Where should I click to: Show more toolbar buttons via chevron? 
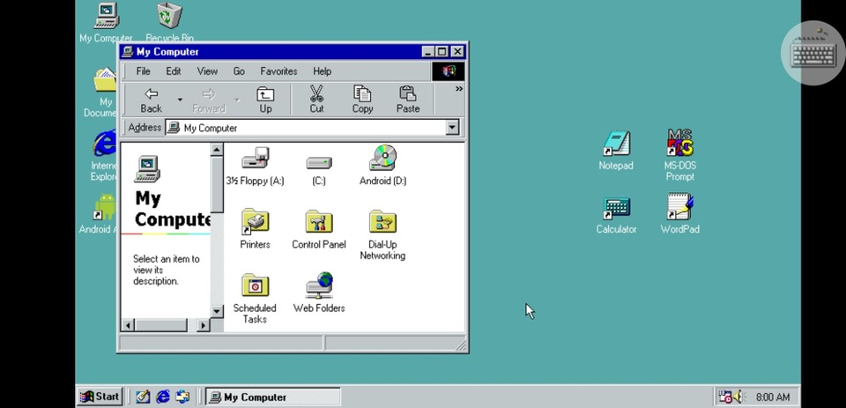[x=459, y=89]
